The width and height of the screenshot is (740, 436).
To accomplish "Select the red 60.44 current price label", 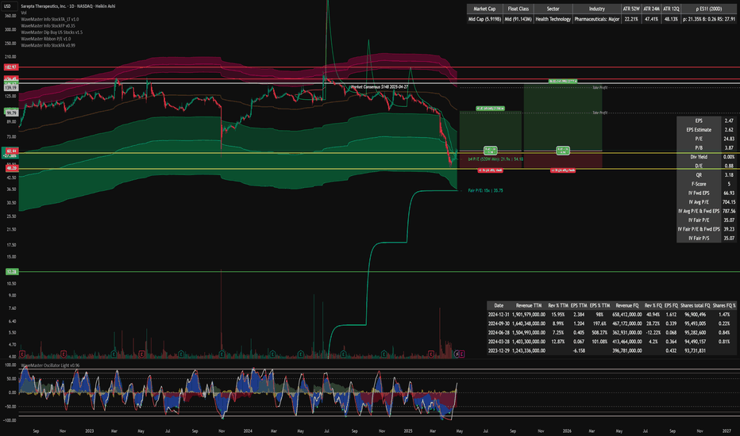I will point(11,151).
